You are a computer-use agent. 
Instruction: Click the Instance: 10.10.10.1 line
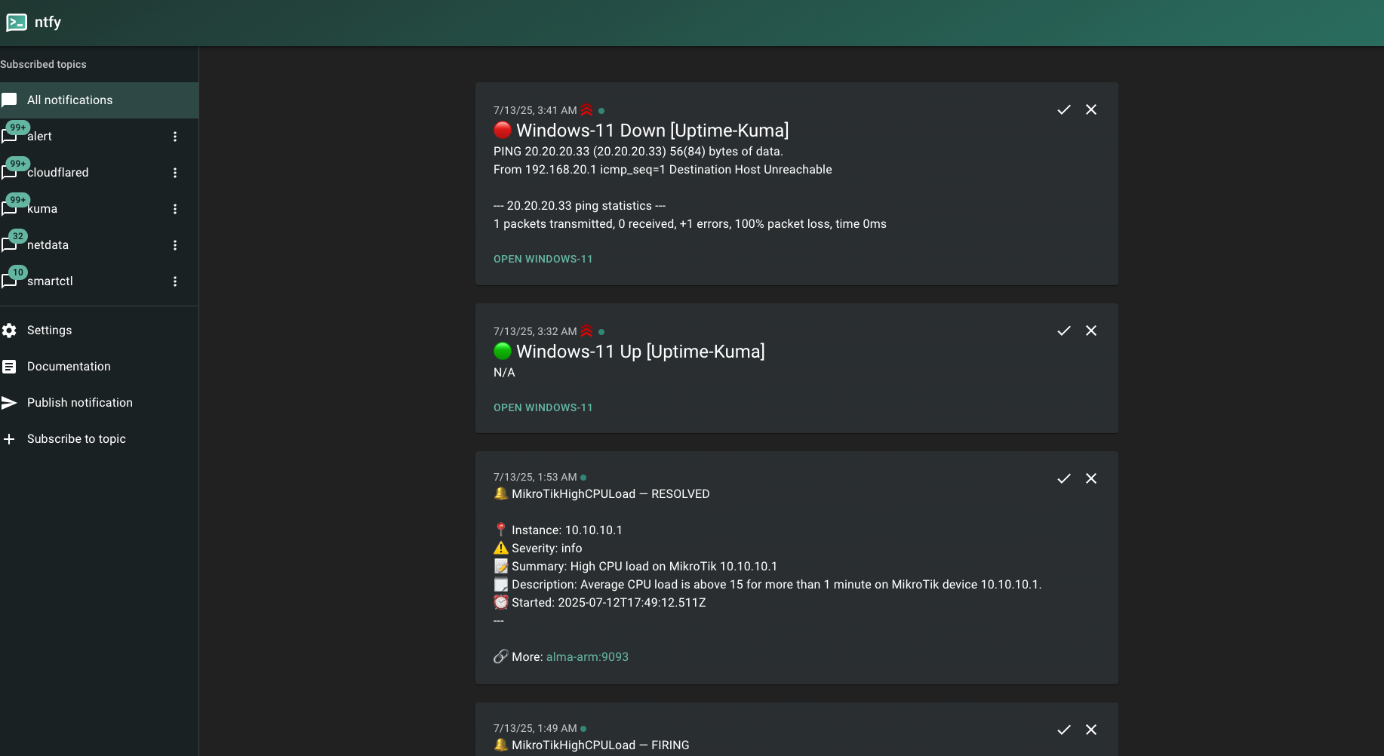point(558,530)
